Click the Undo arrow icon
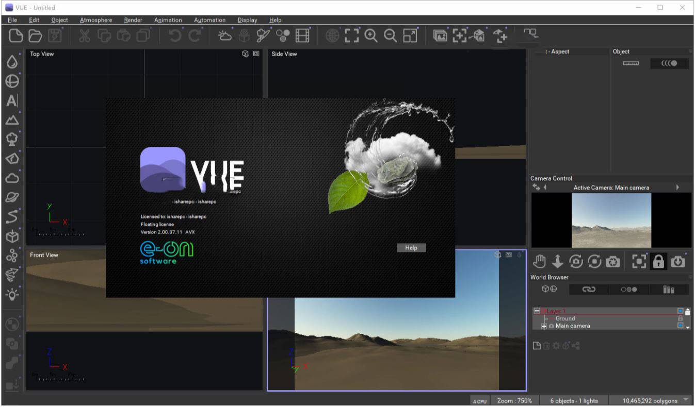Image resolution: width=695 pixels, height=407 pixels. 175,36
